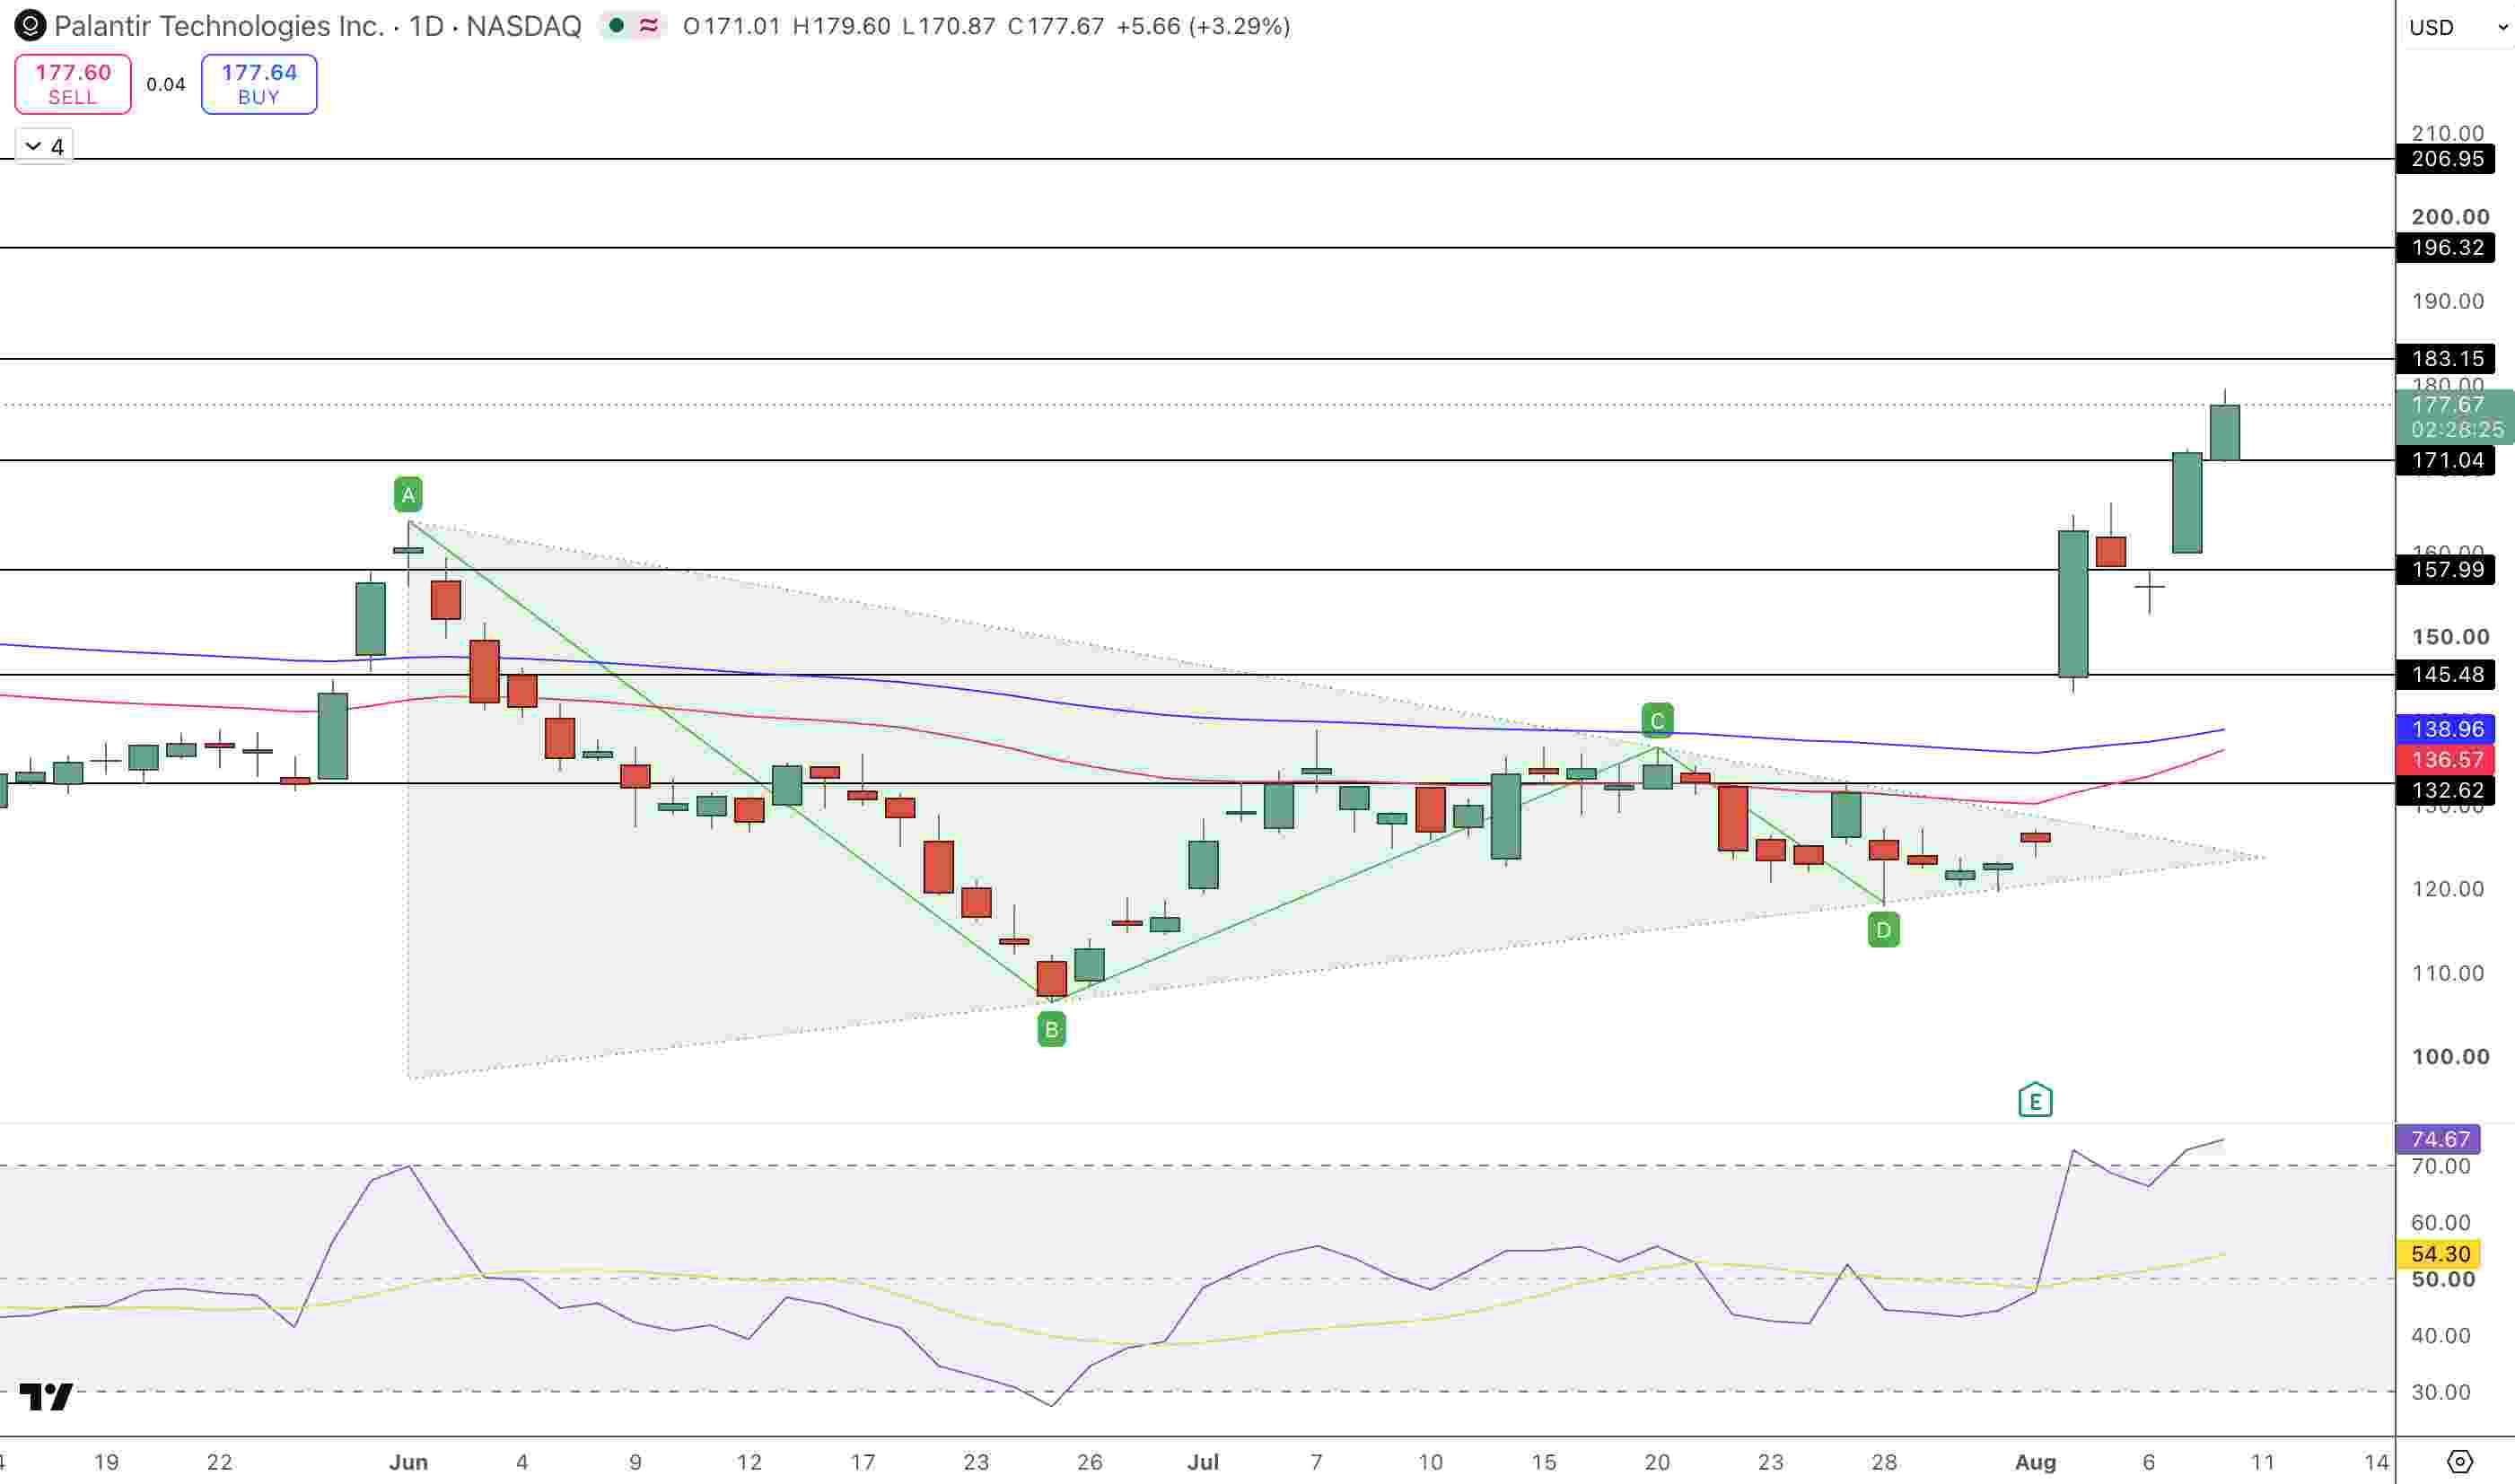Click the purple 74.67 RSI value label
Image resolution: width=2515 pixels, height=1484 pixels.
tap(2439, 1139)
